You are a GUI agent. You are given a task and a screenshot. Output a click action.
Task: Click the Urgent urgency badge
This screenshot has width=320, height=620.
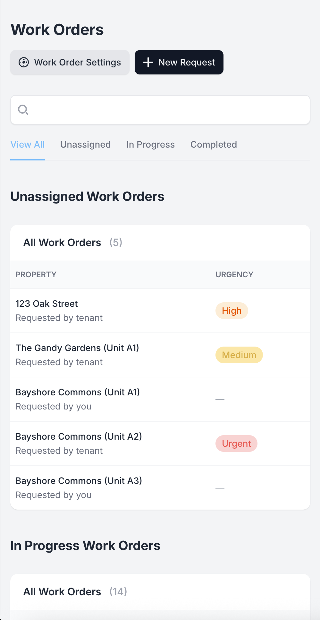pyautogui.click(x=236, y=443)
